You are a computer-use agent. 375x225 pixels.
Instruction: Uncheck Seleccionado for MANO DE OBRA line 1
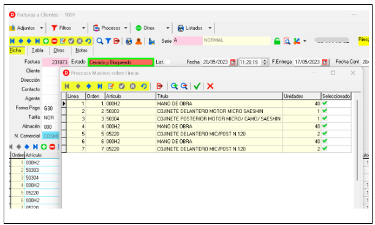coord(325,103)
